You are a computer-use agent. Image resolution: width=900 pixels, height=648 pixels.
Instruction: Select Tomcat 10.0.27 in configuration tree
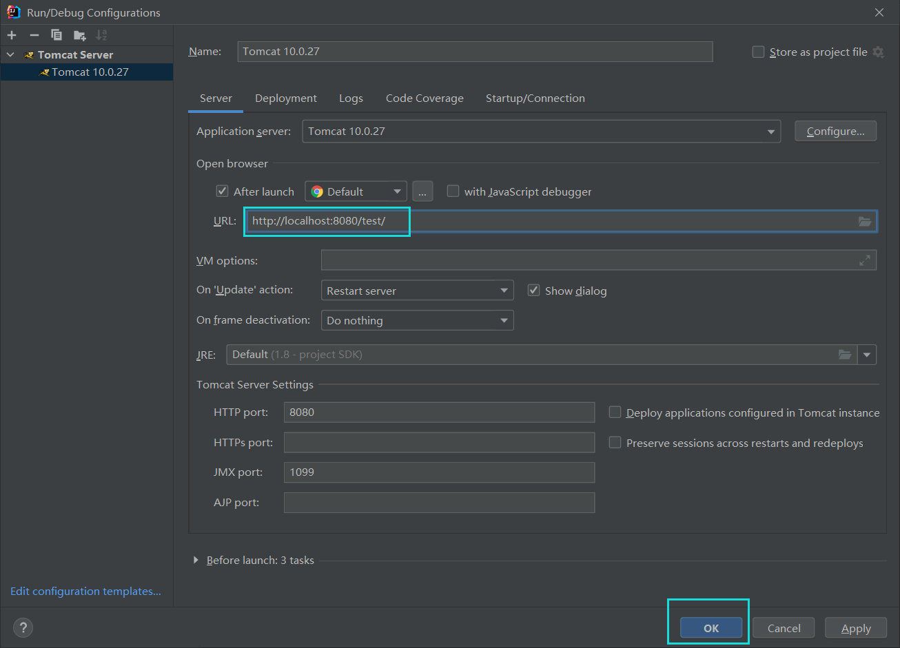87,72
